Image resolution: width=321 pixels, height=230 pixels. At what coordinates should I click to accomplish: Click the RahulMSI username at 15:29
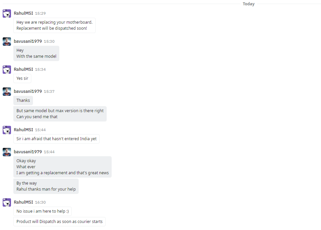[23, 13]
